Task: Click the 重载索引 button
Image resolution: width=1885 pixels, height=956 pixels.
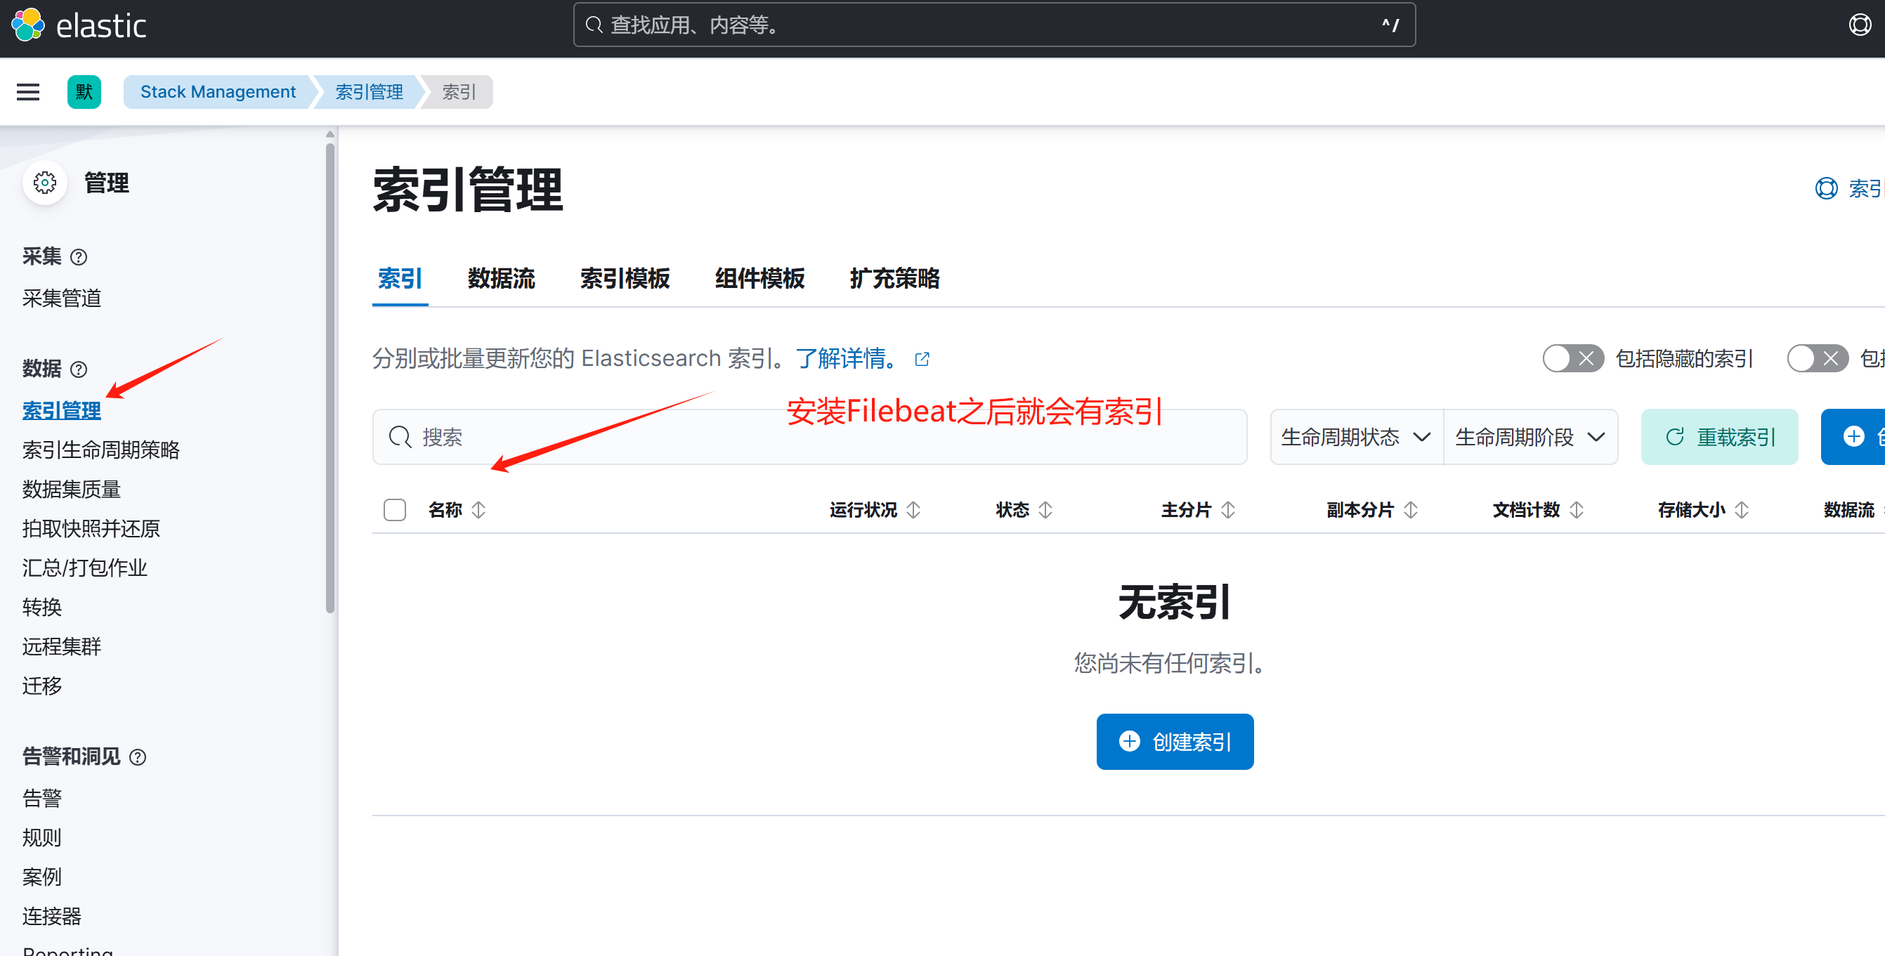Action: click(1719, 438)
